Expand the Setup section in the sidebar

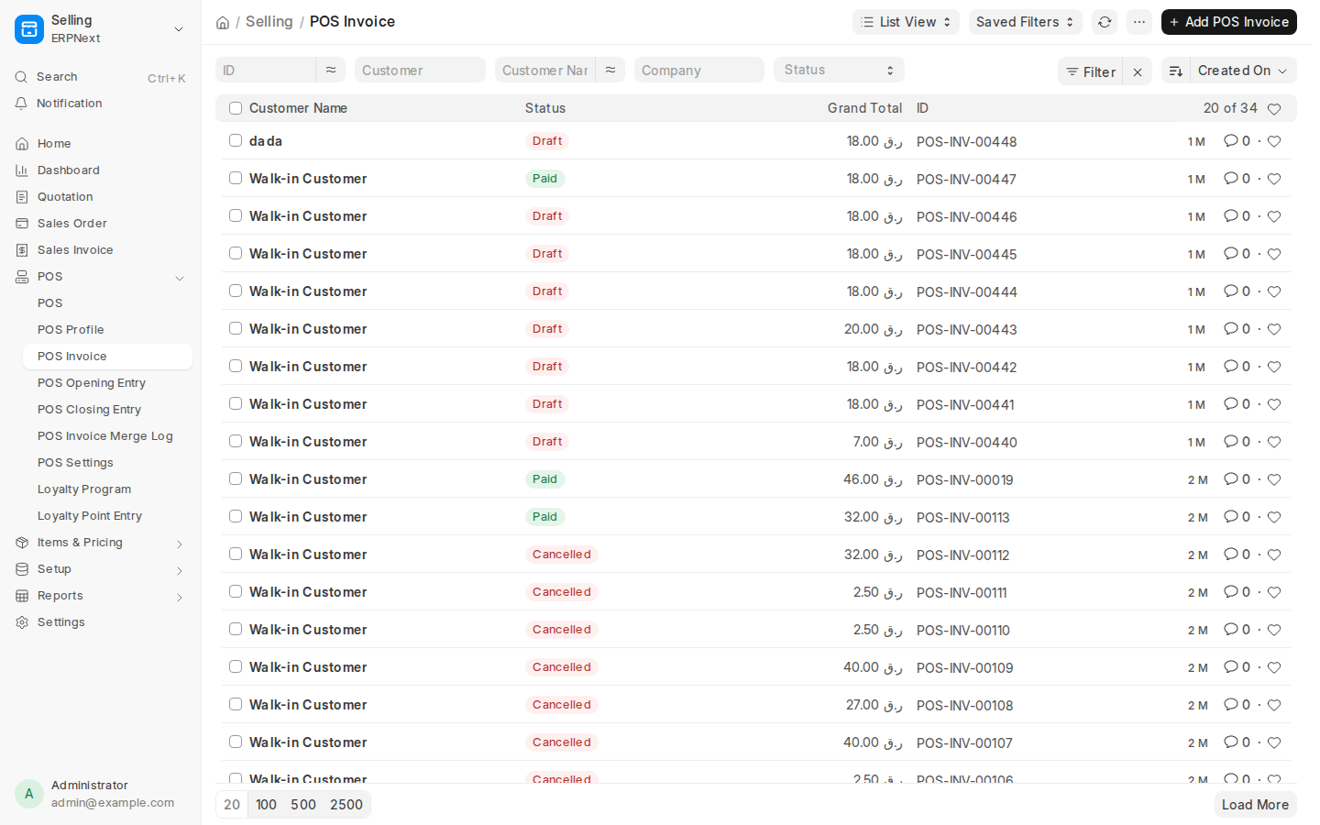180,570
